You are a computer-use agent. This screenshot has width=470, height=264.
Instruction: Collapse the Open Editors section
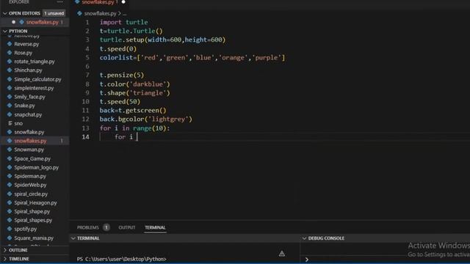coord(5,13)
